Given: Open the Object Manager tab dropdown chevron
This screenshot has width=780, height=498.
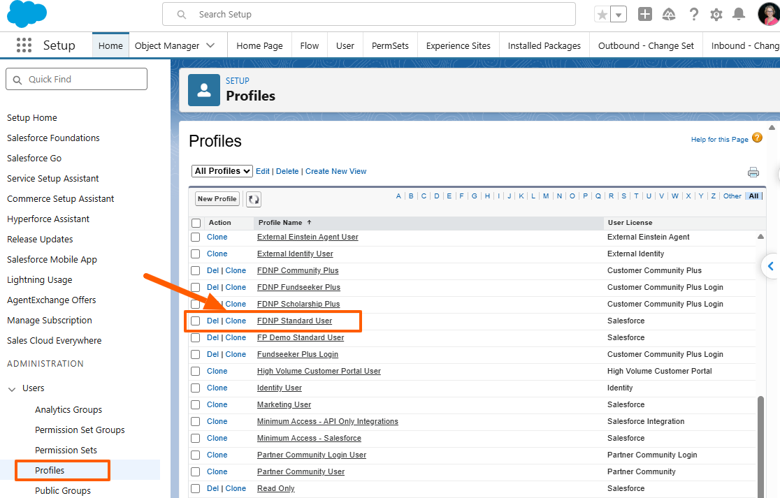Looking at the screenshot, I should [x=210, y=45].
